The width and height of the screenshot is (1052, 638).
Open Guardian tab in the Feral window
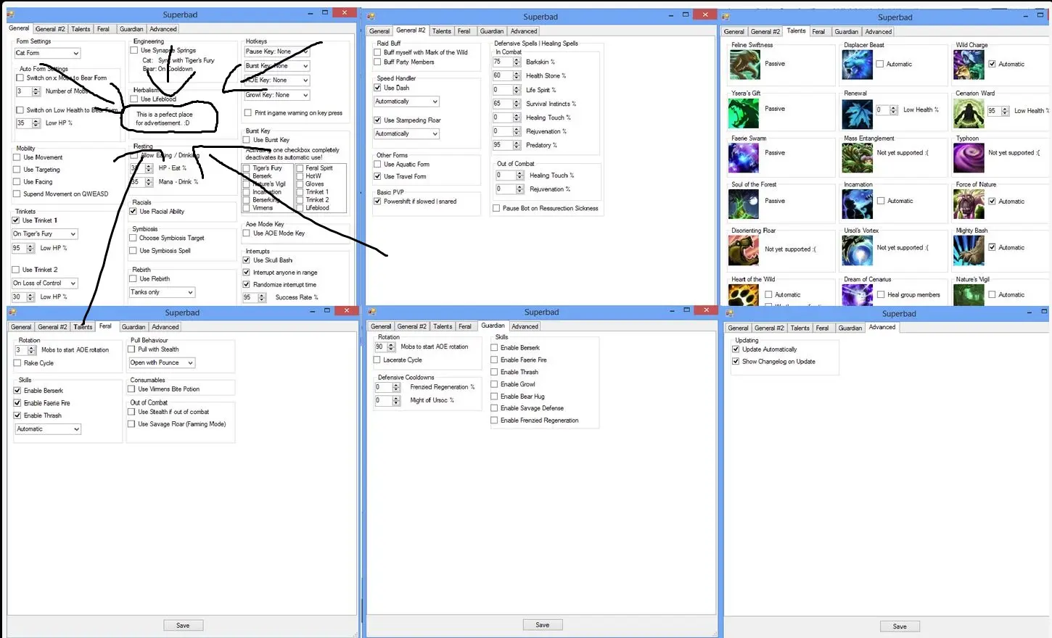(x=133, y=327)
